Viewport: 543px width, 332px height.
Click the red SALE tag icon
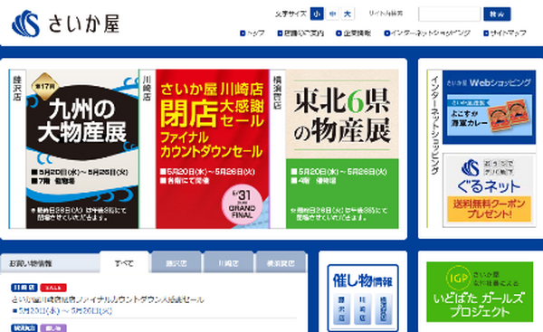53,288
